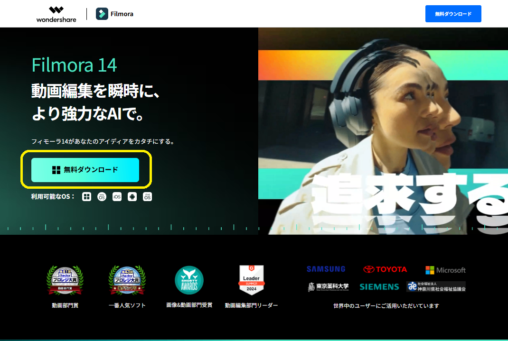The image size is (508, 341).
Task: Click the Siemens logo
Action: (379, 287)
